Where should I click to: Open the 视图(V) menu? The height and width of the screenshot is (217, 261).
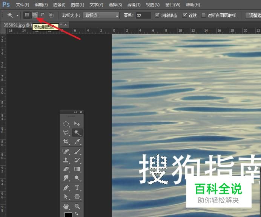pos(153,5)
